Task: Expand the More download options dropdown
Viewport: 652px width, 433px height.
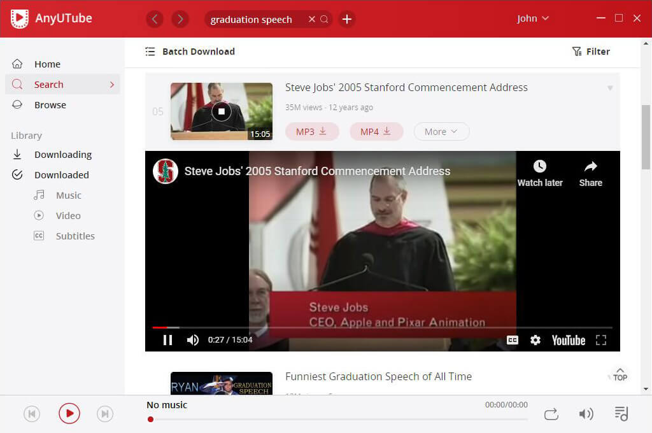Action: [x=441, y=132]
